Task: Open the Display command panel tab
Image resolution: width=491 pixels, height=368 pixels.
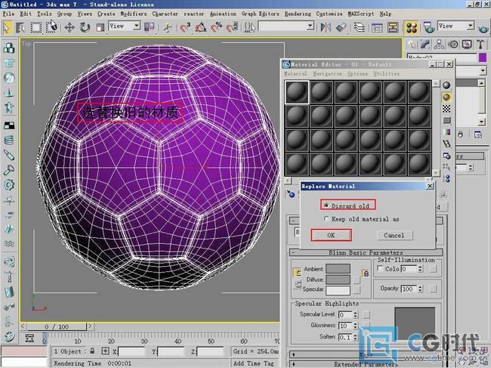Action: [x=467, y=45]
